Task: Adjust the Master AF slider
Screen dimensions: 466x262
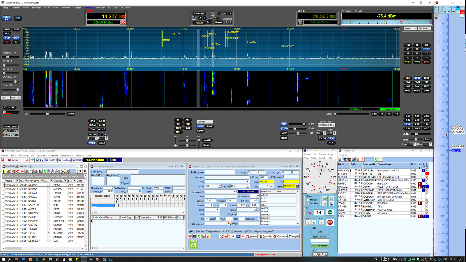Action: (10, 57)
